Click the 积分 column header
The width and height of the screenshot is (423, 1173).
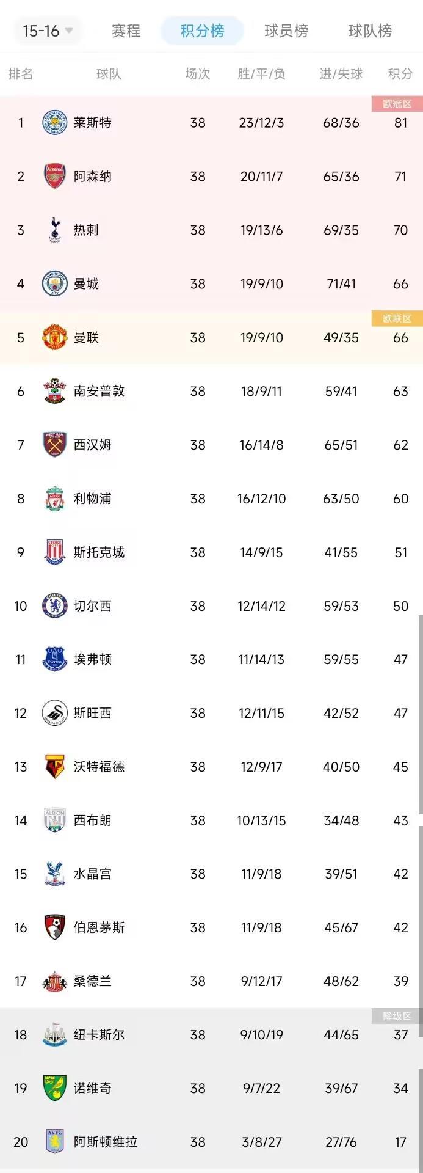point(400,75)
